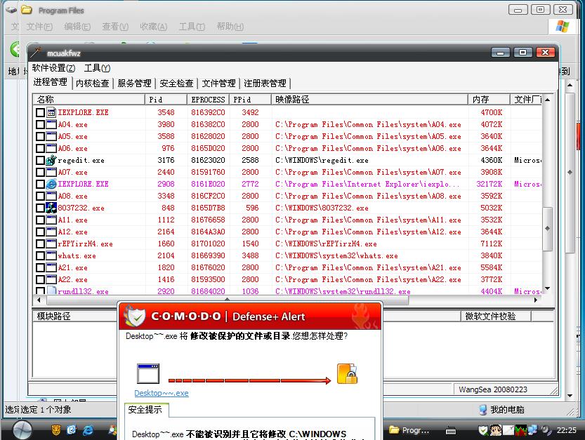Open the 收藏(A) menu in Program Files window
The image size is (585, 440).
tap(153, 27)
